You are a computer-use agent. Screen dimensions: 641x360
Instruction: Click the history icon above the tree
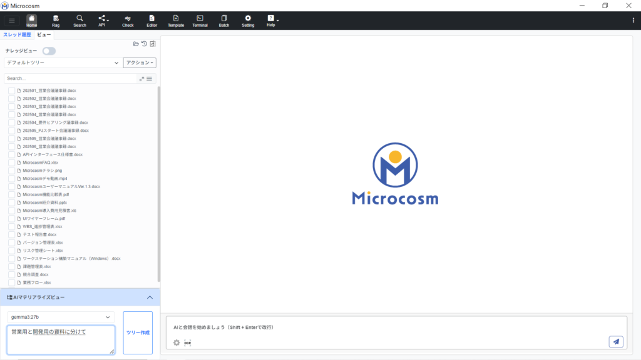pos(145,44)
